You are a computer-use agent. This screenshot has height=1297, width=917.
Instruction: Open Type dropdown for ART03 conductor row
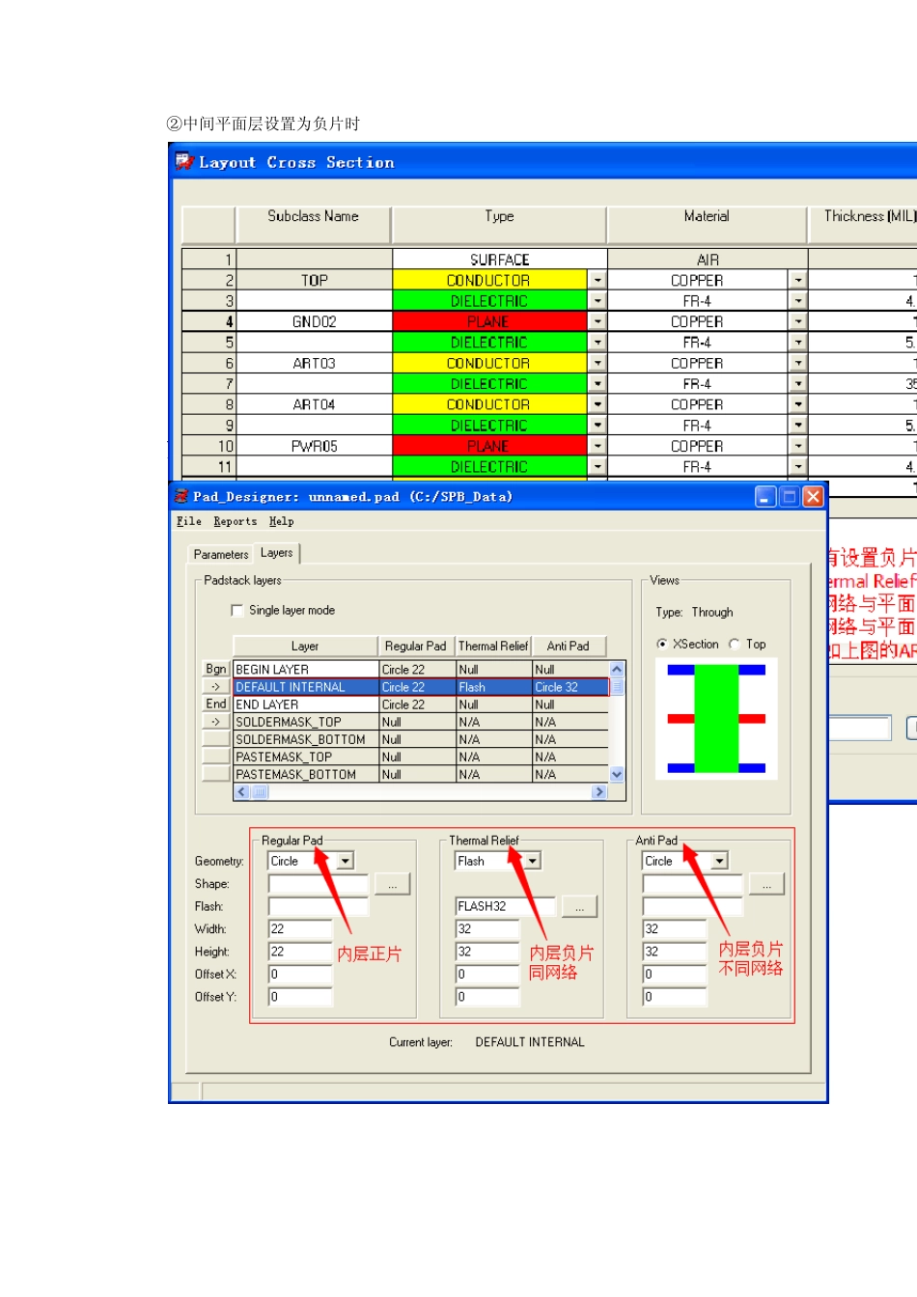pos(597,364)
